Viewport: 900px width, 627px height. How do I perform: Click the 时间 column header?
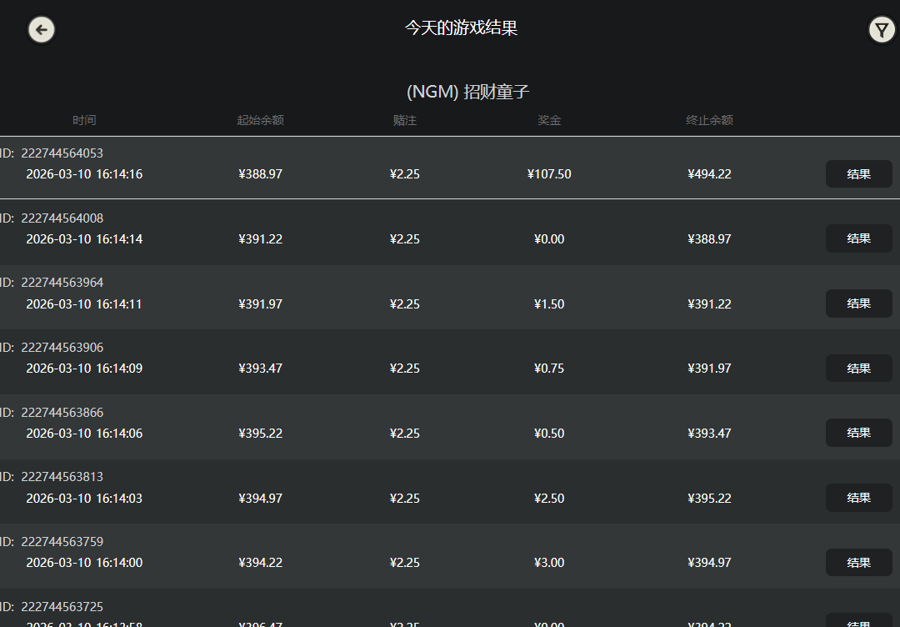pyautogui.click(x=84, y=120)
